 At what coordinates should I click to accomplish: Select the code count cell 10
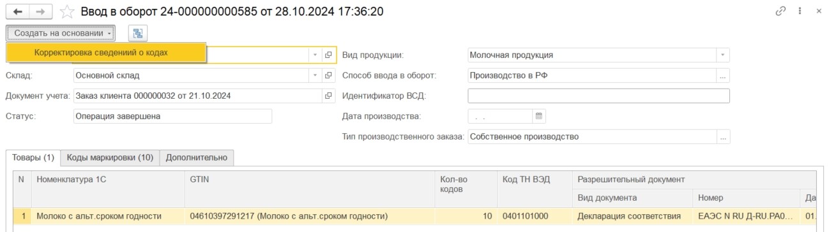(x=466, y=216)
